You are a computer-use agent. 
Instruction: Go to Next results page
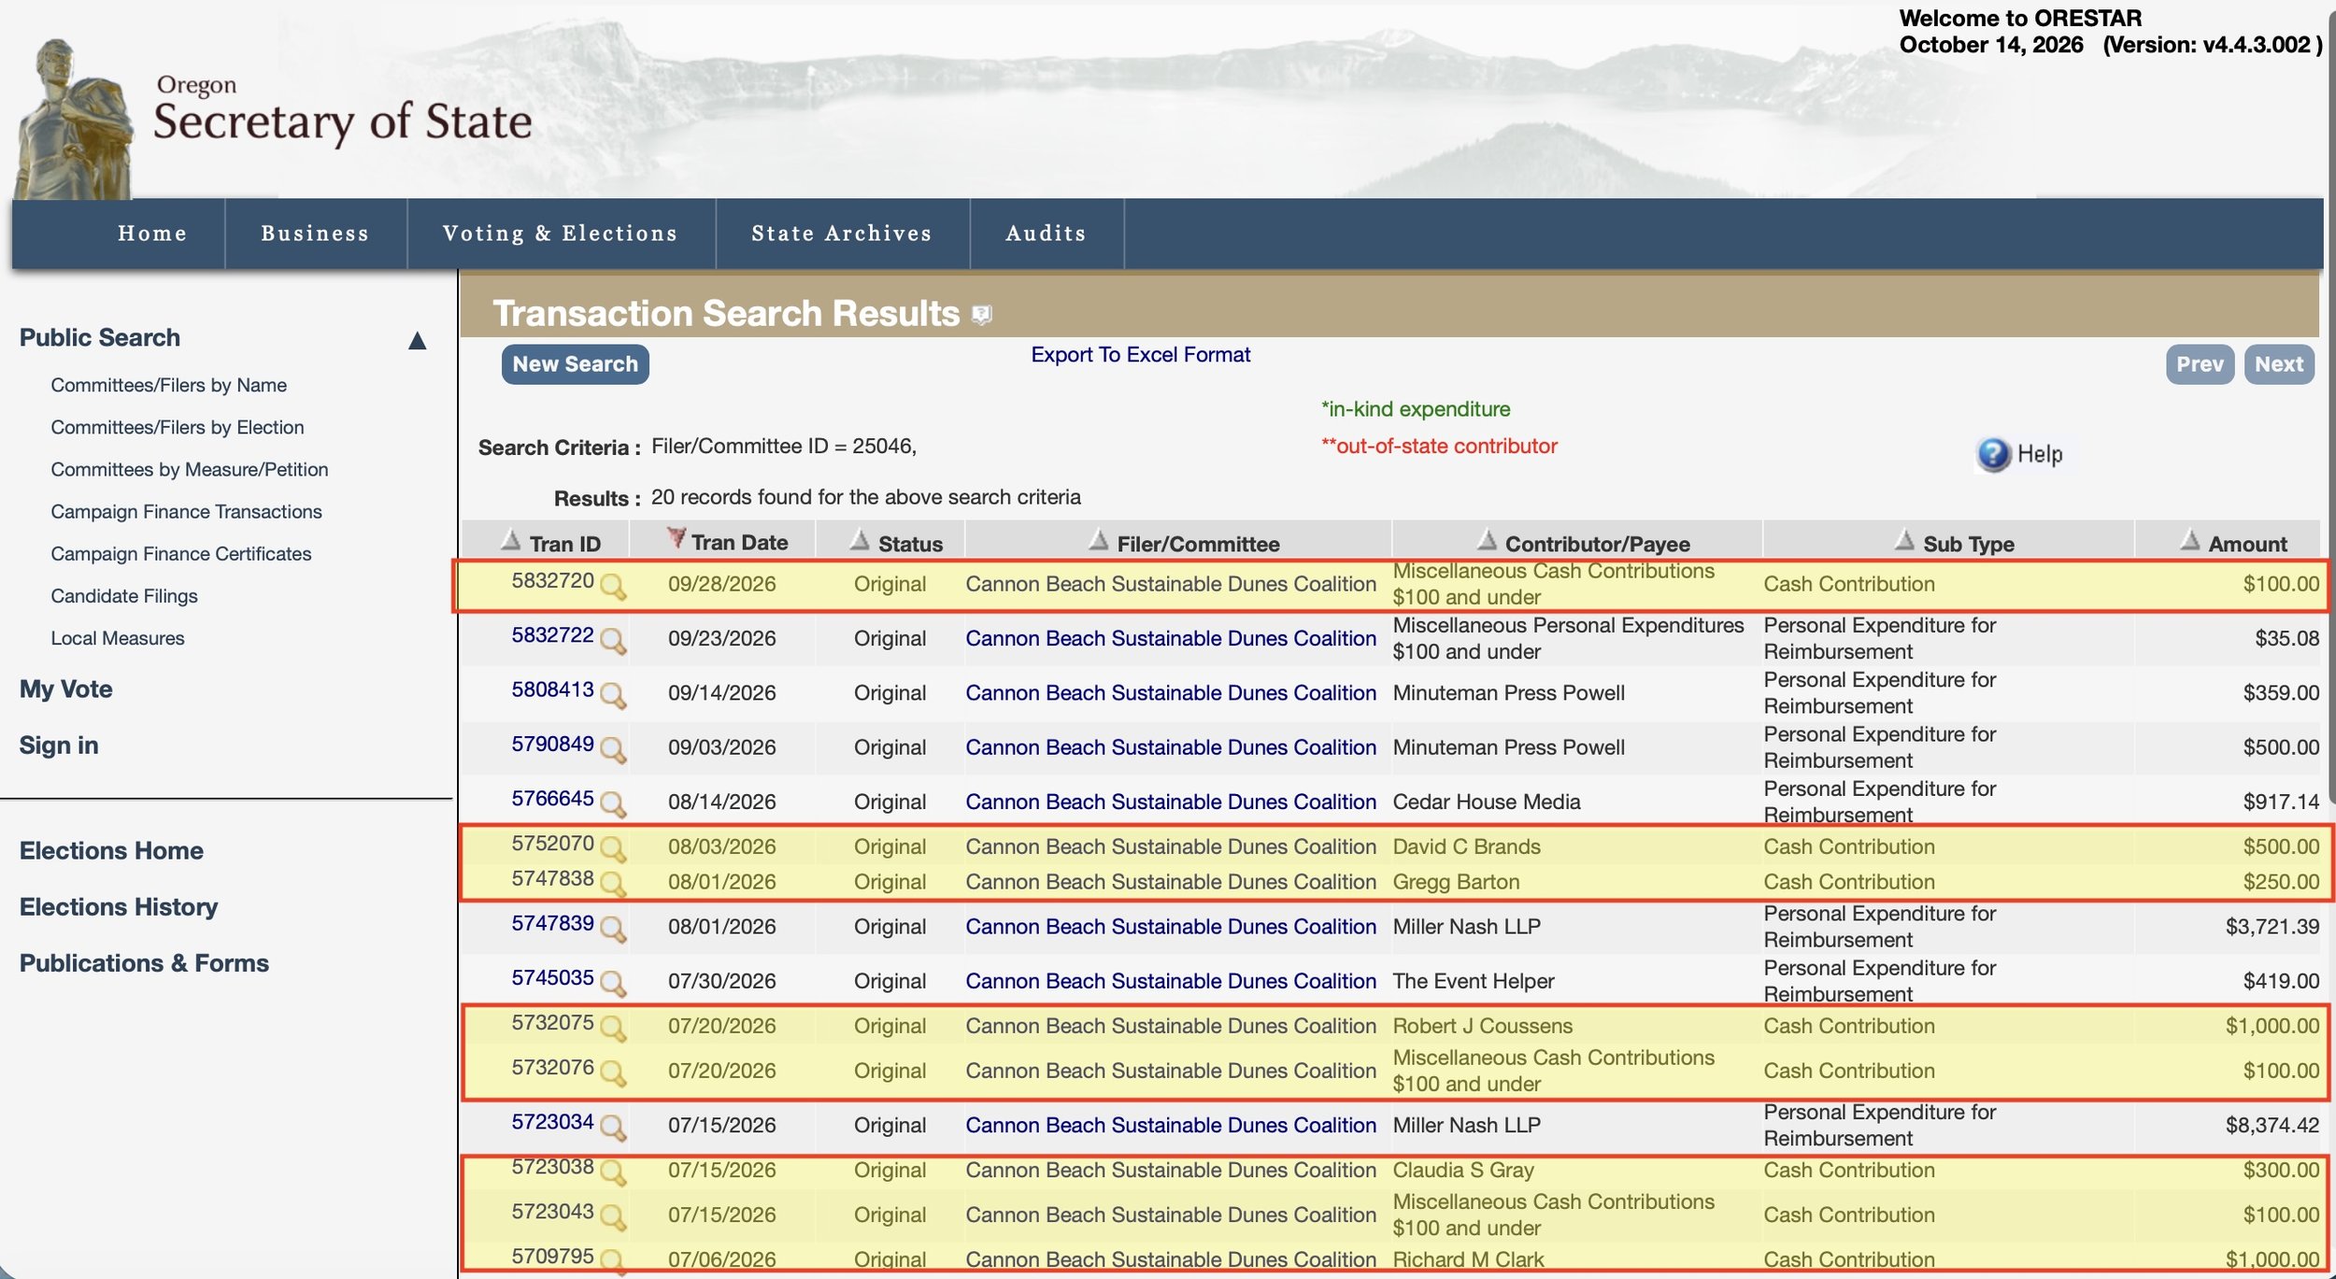pyautogui.click(x=2279, y=364)
